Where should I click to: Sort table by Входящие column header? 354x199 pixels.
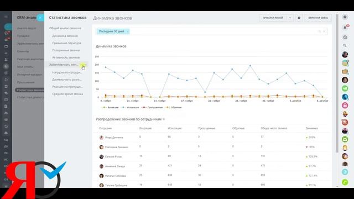(x=145, y=128)
